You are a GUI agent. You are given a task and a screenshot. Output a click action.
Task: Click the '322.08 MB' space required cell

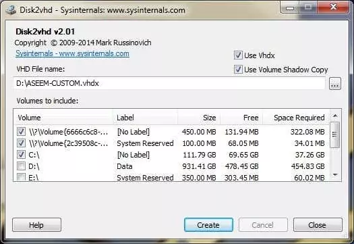[307, 132]
